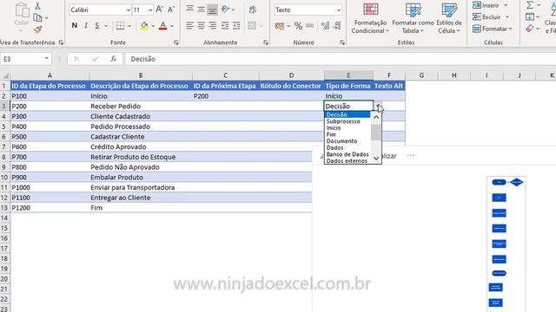Image resolution: width=556 pixels, height=312 pixels.
Task: Increase decimal places
Action: tap(325, 25)
